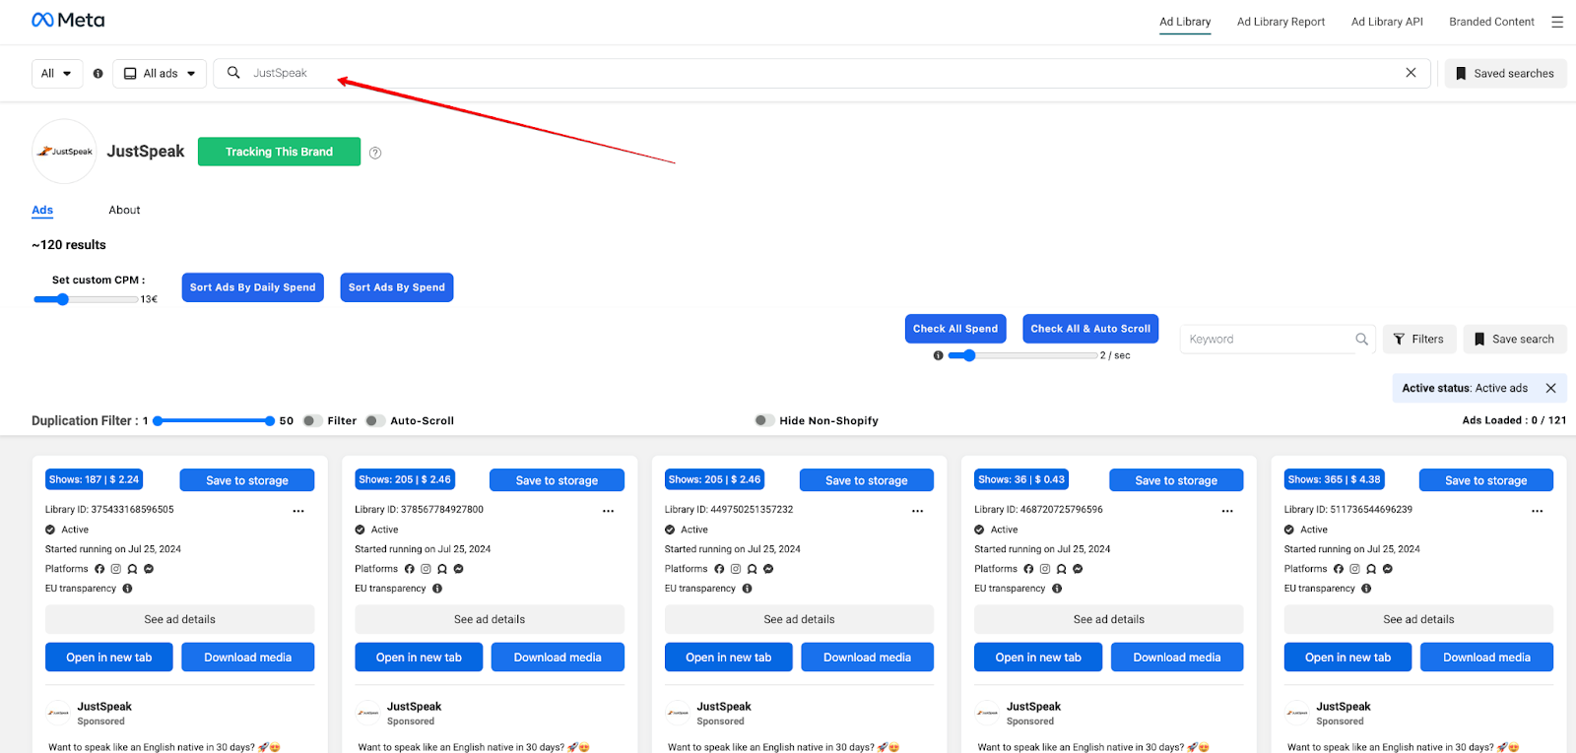Open Saved searches
1576x753 pixels.
(x=1505, y=73)
